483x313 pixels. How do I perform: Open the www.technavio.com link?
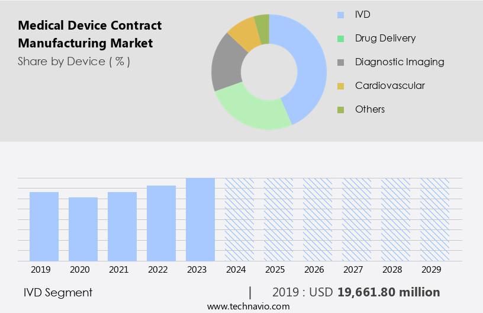pyautogui.click(x=248, y=306)
